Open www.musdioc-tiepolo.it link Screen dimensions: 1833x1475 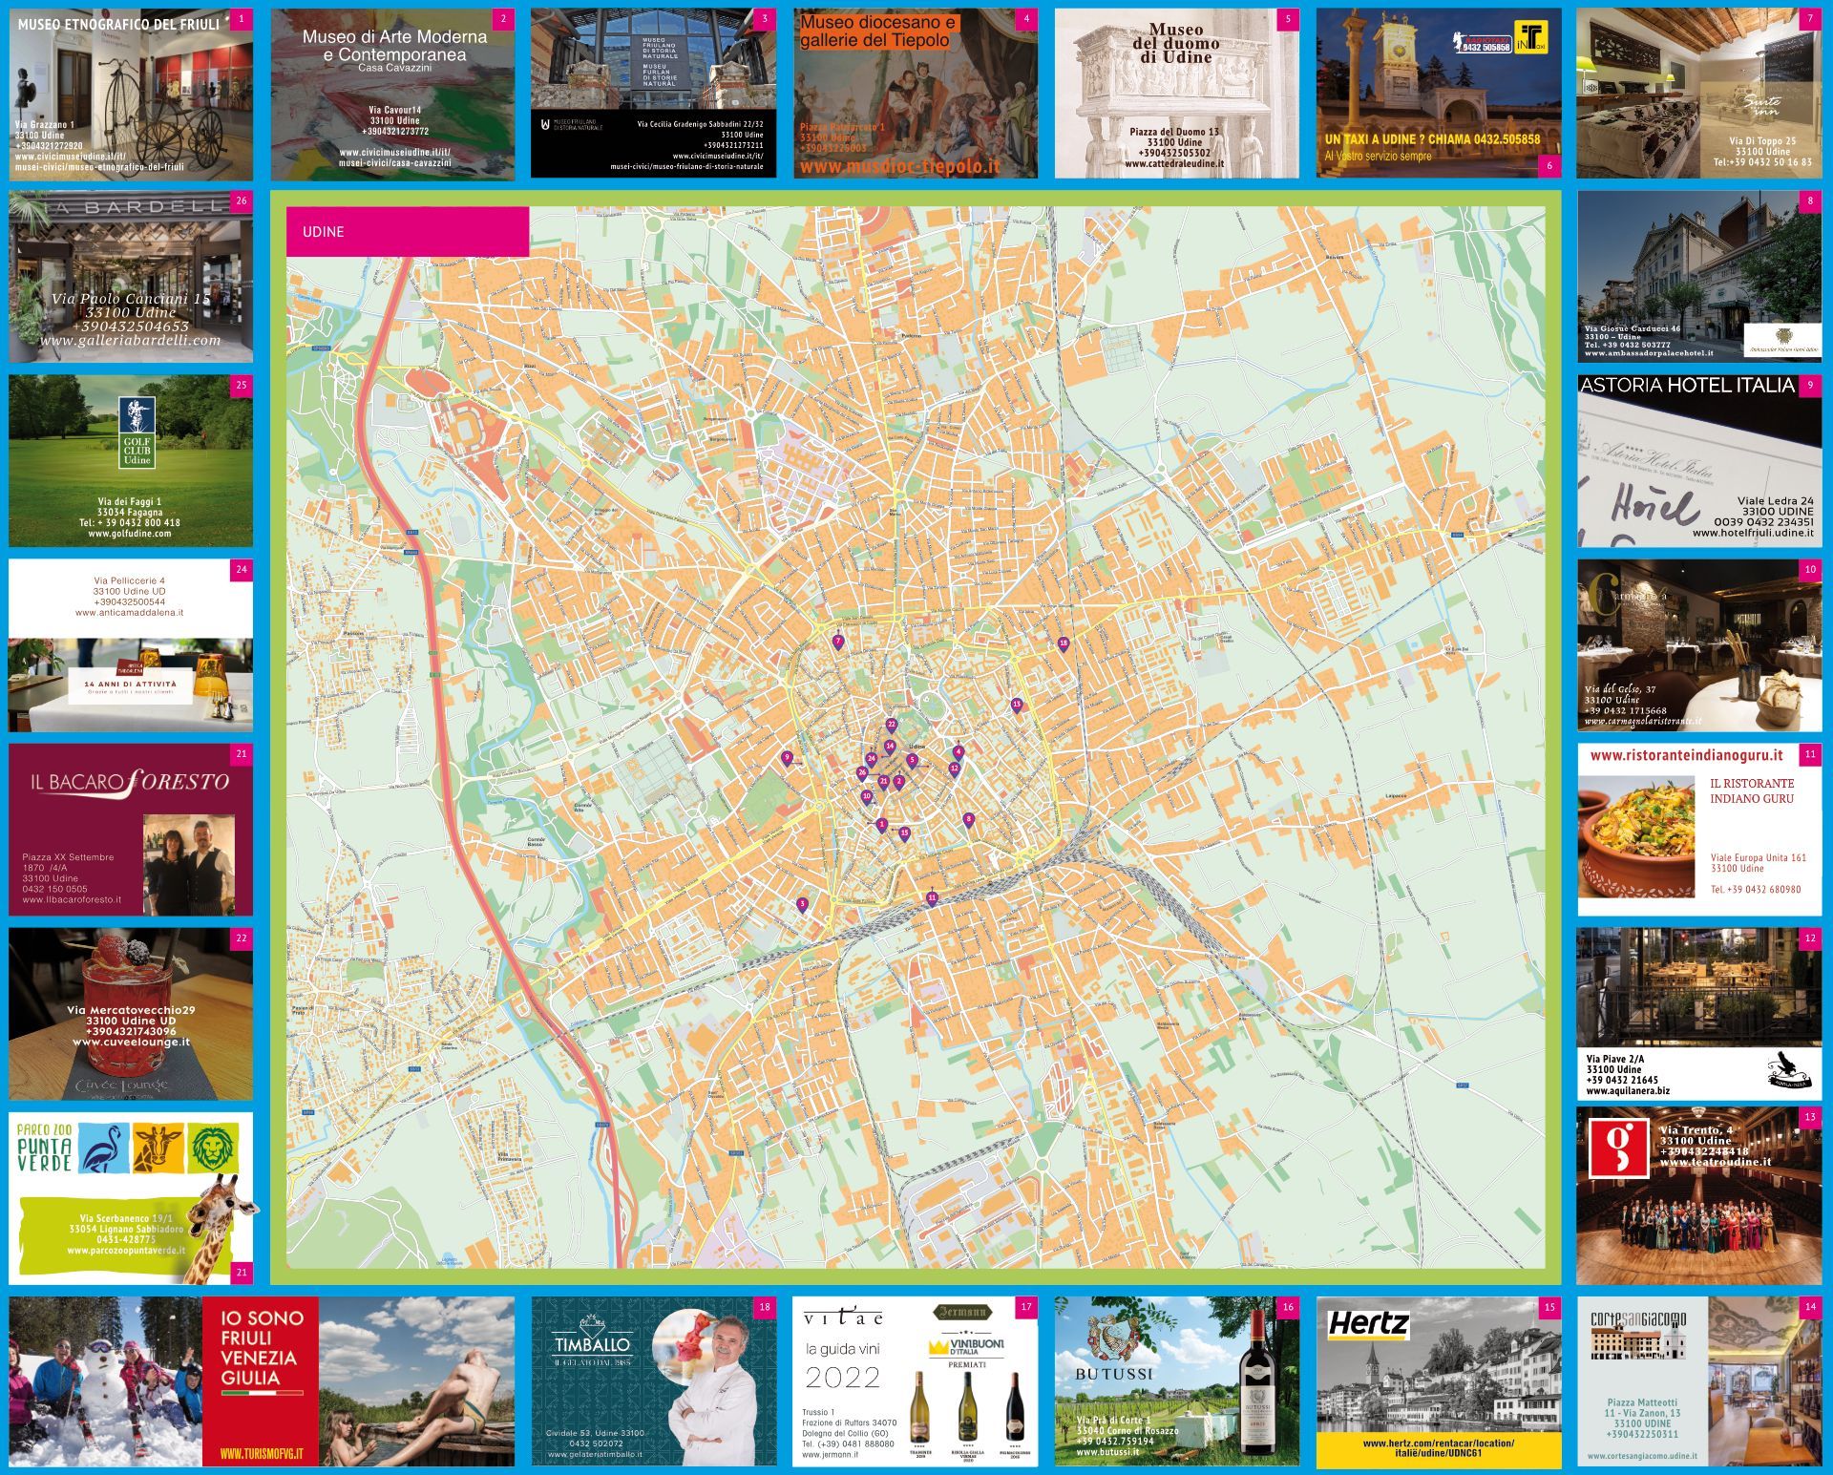point(899,166)
